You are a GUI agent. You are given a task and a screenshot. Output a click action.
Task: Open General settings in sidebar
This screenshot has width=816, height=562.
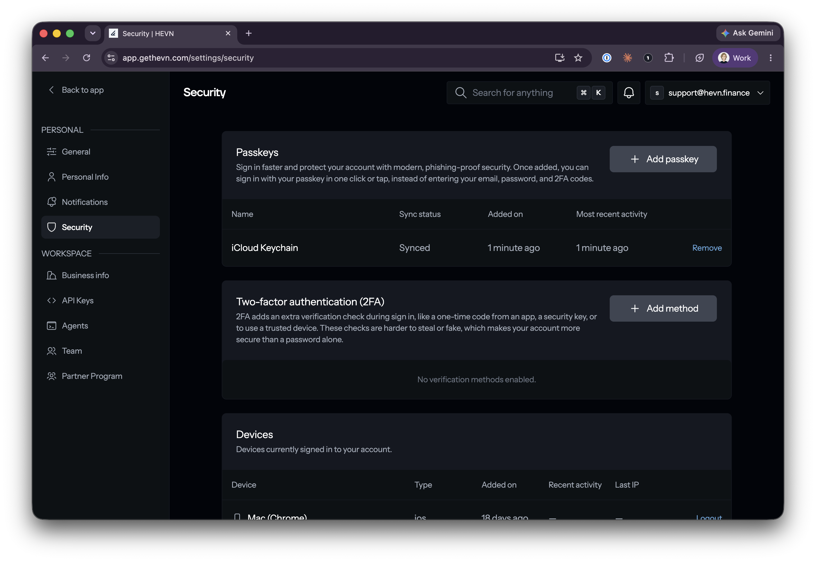(101, 152)
